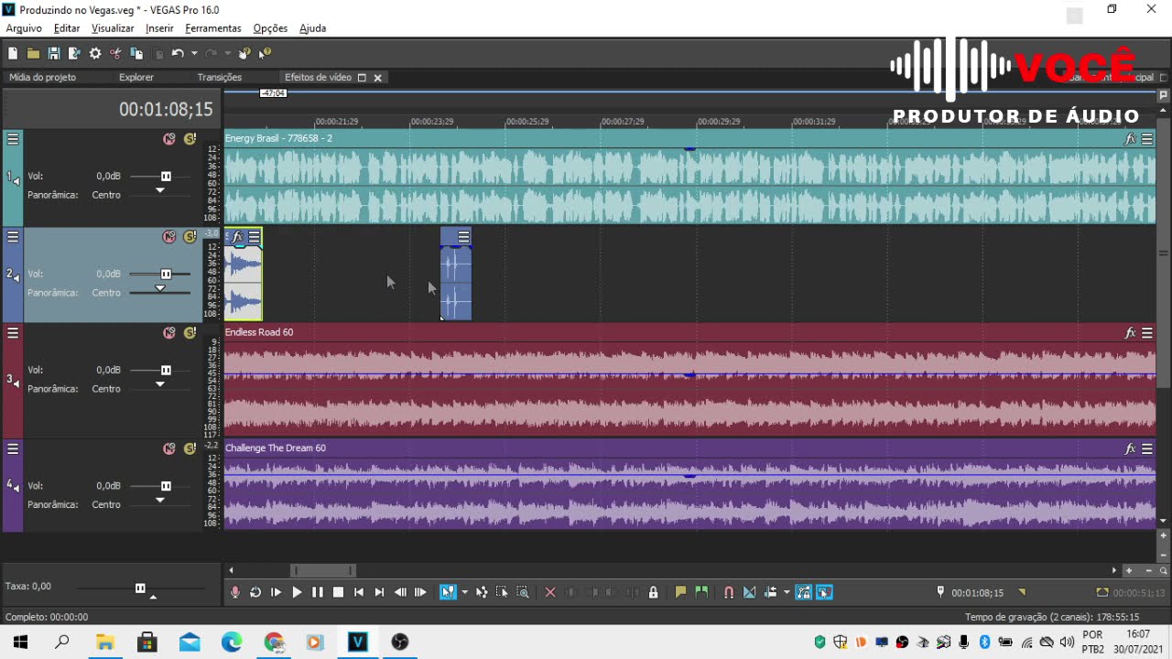Mute track 1 Energy Brasil
Image resolution: width=1172 pixels, height=659 pixels.
169,139
